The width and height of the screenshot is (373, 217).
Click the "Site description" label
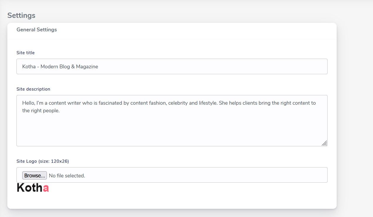(33, 89)
